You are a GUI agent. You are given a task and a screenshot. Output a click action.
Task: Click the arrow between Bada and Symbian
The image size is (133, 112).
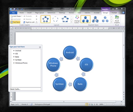(x=70, y=84)
